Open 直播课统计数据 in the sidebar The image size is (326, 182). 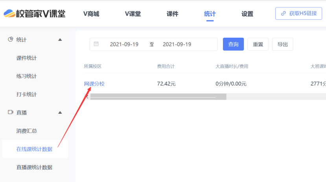tap(34, 167)
